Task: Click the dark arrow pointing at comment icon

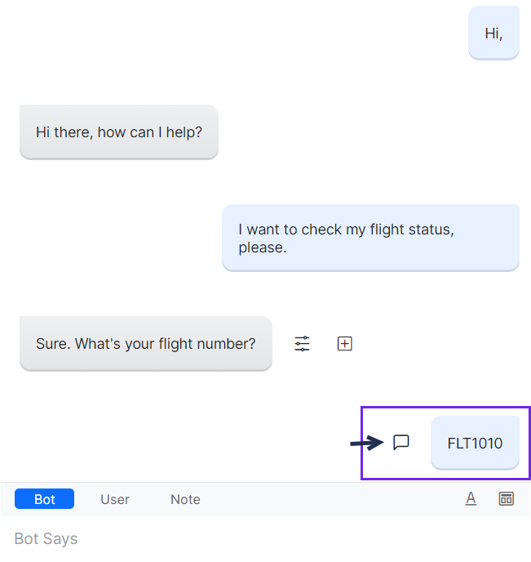Action: click(366, 443)
